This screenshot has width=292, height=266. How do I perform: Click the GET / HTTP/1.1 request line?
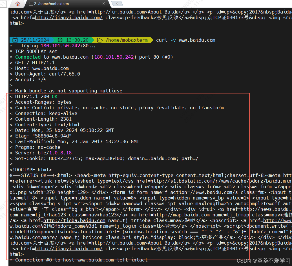click(35, 63)
